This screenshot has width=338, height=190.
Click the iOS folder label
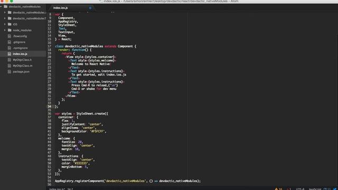click(x=15, y=24)
